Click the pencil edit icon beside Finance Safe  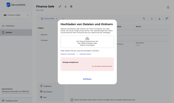click(60, 6)
